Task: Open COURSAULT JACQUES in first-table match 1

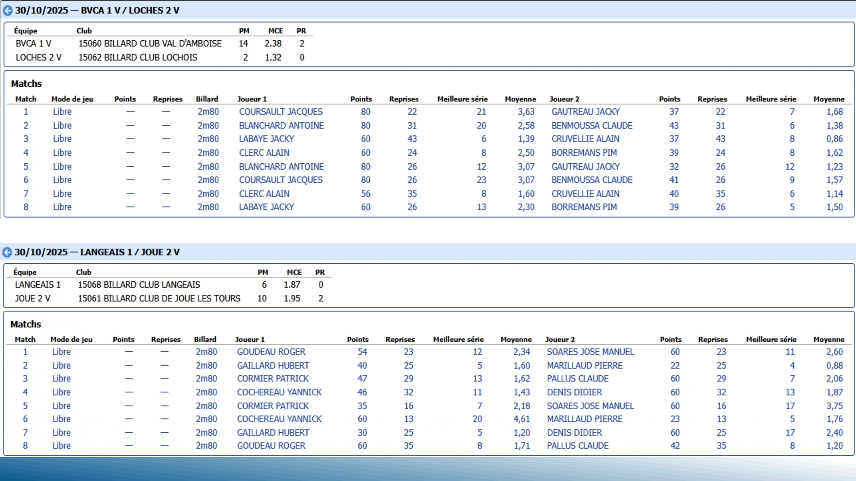Action: (x=280, y=112)
